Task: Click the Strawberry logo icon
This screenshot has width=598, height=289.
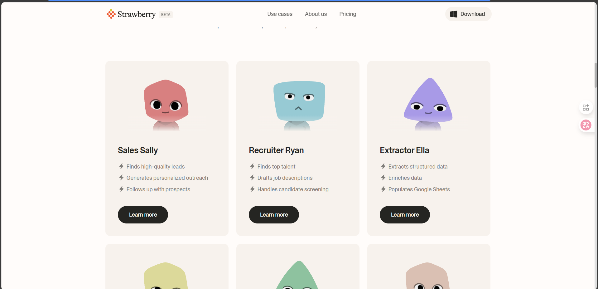Action: pos(111,14)
